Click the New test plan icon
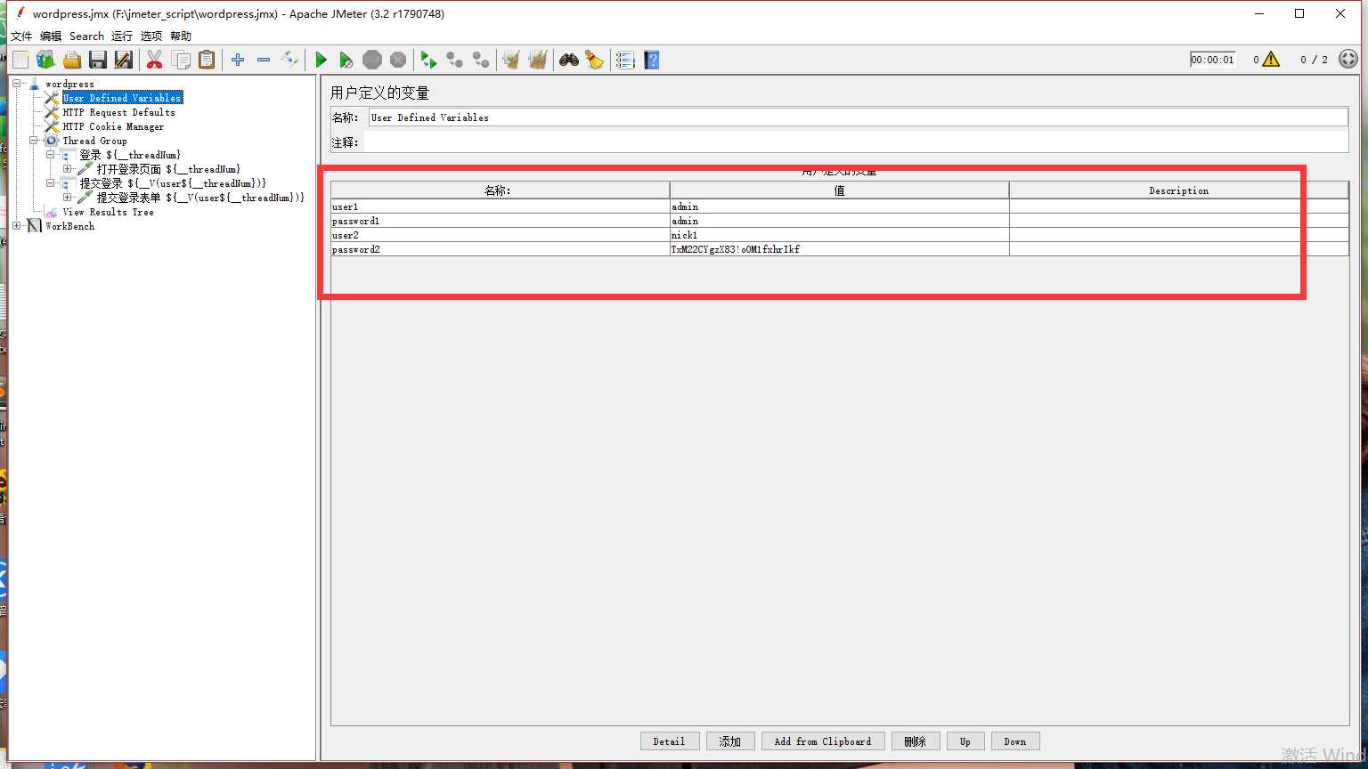This screenshot has width=1368, height=769. pos(20,60)
